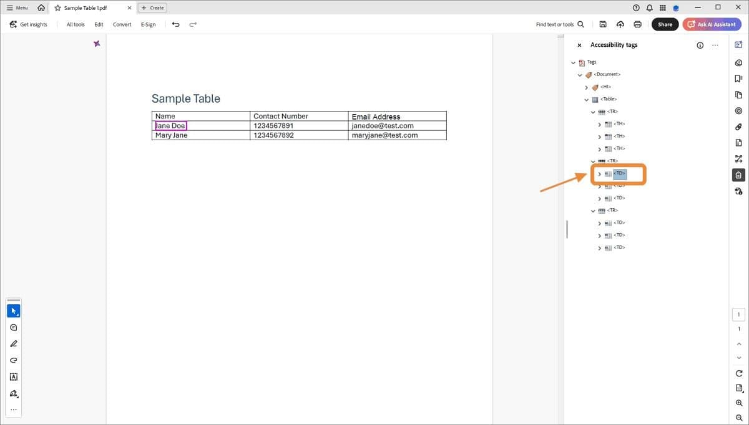This screenshot has width=749, height=425.
Task: Open the Bookmarks panel icon
Action: [738, 78]
